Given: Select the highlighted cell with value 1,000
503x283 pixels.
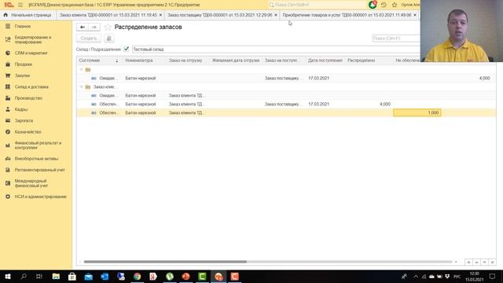Looking at the screenshot, I should [417, 112].
